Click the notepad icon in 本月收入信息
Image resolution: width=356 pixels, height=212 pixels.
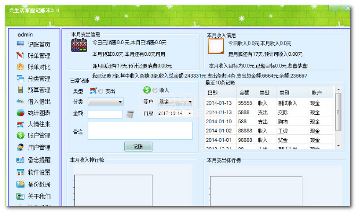coord(216,46)
